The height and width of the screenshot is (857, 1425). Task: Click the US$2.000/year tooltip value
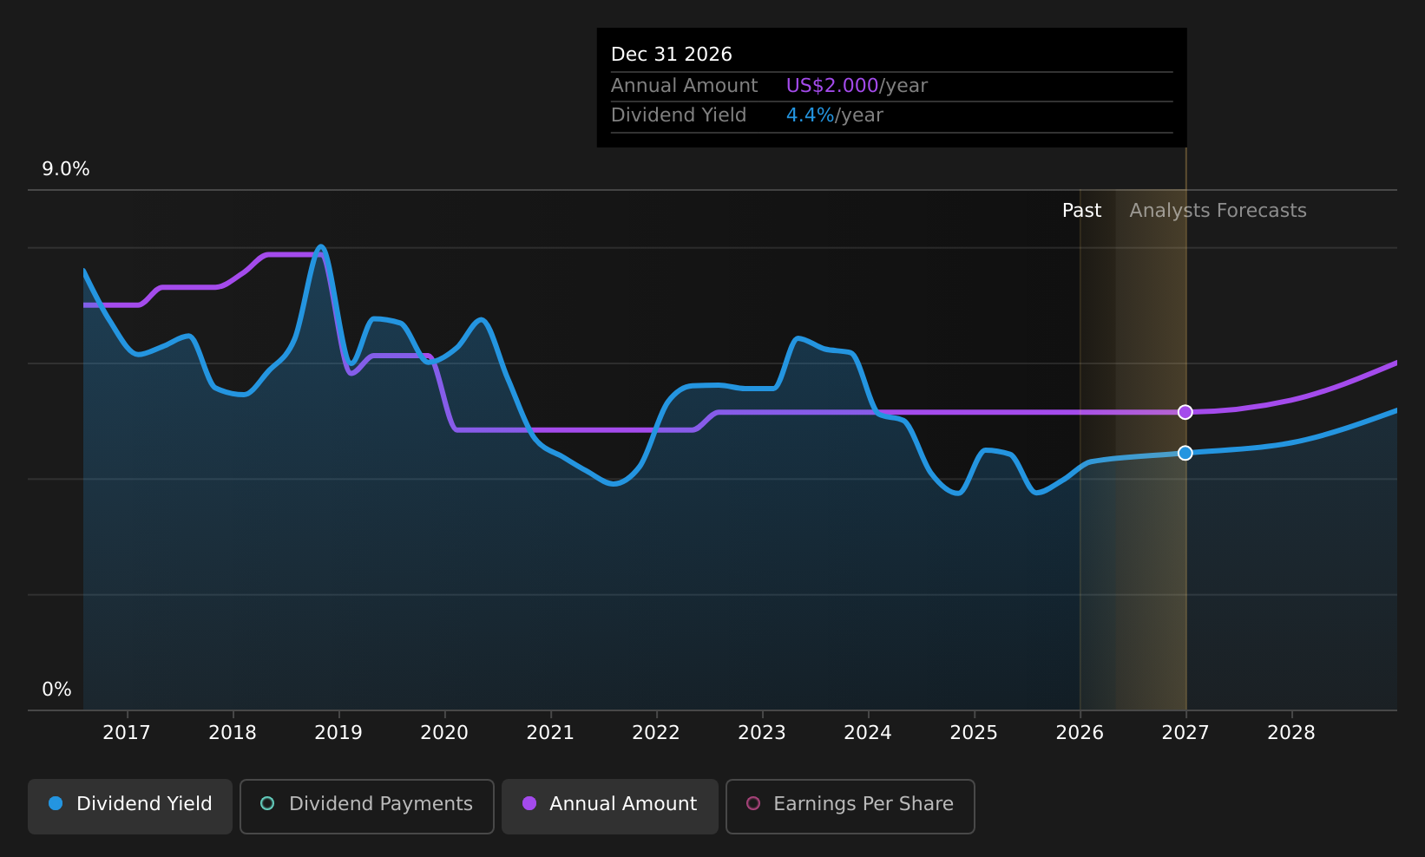coord(857,86)
